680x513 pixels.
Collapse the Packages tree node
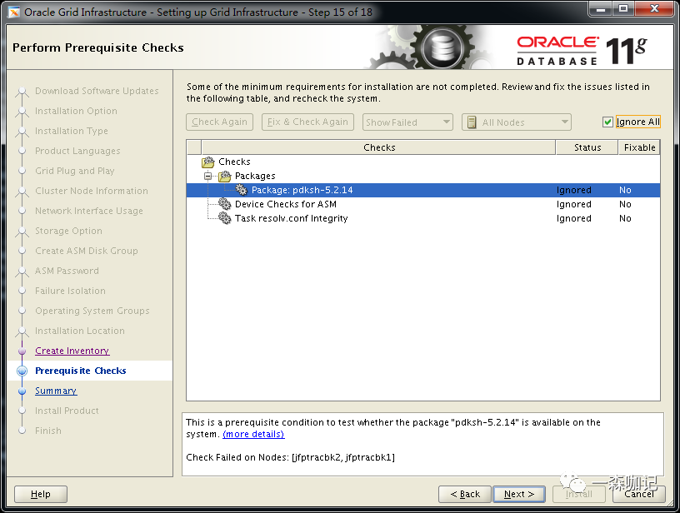click(208, 176)
